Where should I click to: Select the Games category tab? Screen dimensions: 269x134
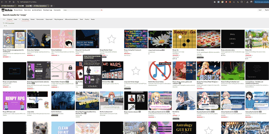32,19
